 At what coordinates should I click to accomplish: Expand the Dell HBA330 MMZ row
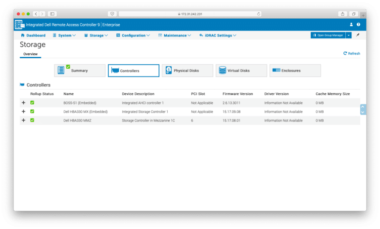pyautogui.click(x=24, y=120)
